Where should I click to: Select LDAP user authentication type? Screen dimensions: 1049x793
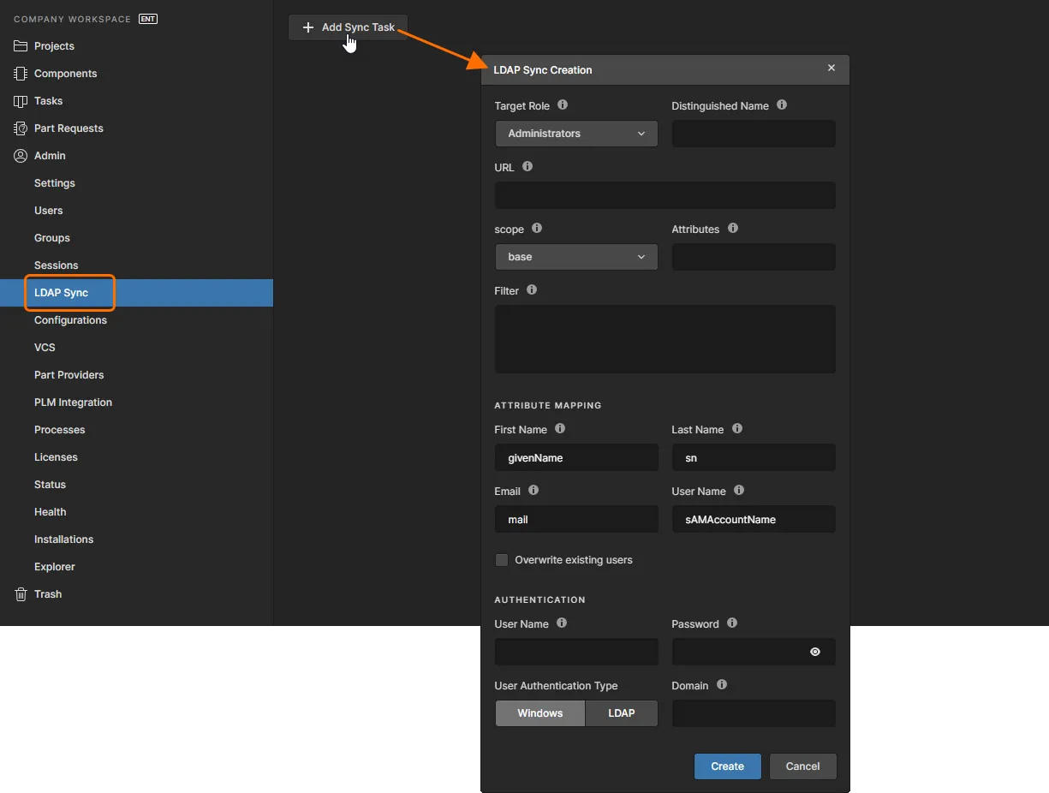[x=622, y=713]
